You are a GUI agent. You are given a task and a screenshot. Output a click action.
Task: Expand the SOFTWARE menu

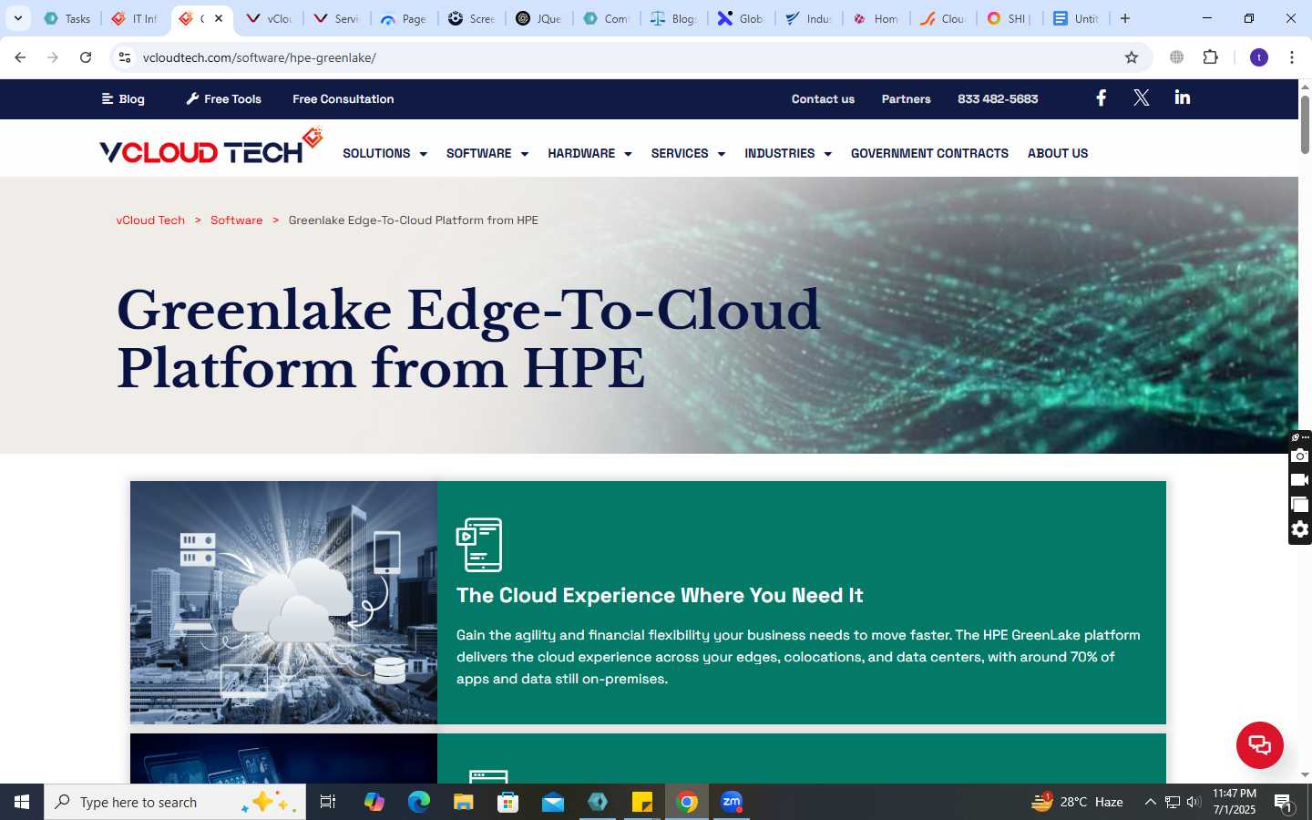[487, 153]
